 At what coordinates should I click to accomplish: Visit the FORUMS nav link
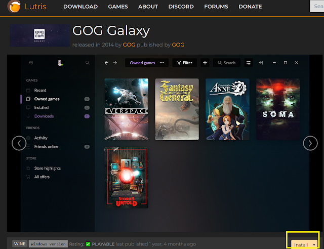coord(216,7)
